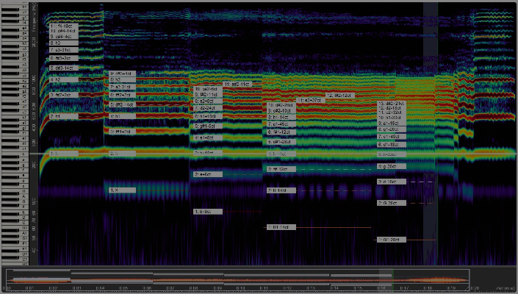The width and height of the screenshot is (518, 294).
Task: Click the '11: e2+37ct' marker label
Action: tap(311, 100)
